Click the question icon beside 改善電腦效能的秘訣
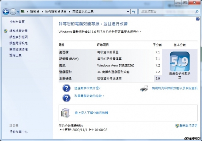 (x=67, y=98)
